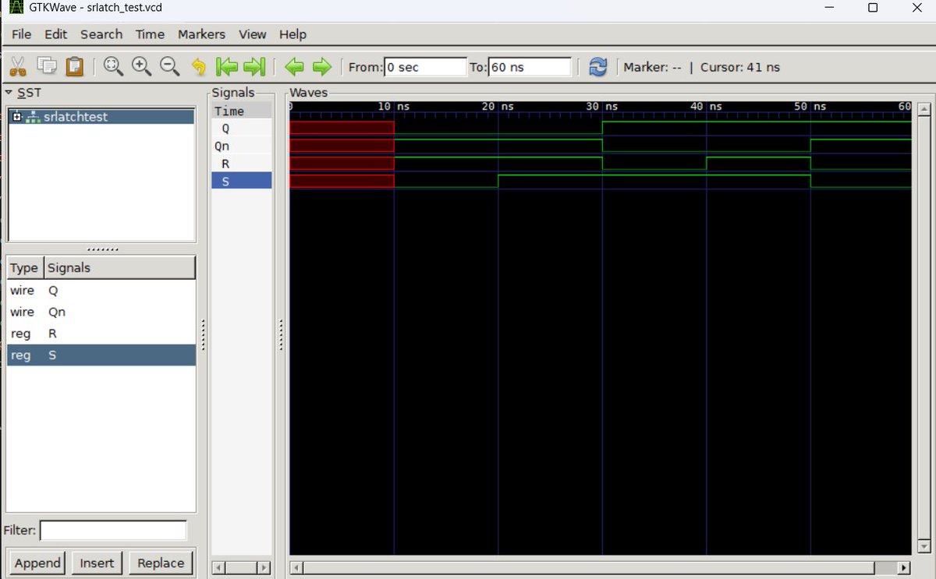
Task: Click the Cut scissors toolbar icon
Action: [18, 67]
